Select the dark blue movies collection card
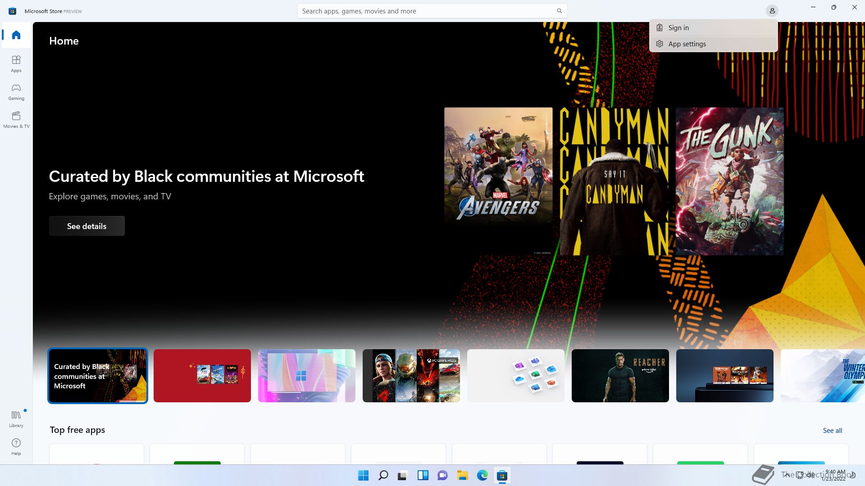The width and height of the screenshot is (865, 486). point(725,376)
